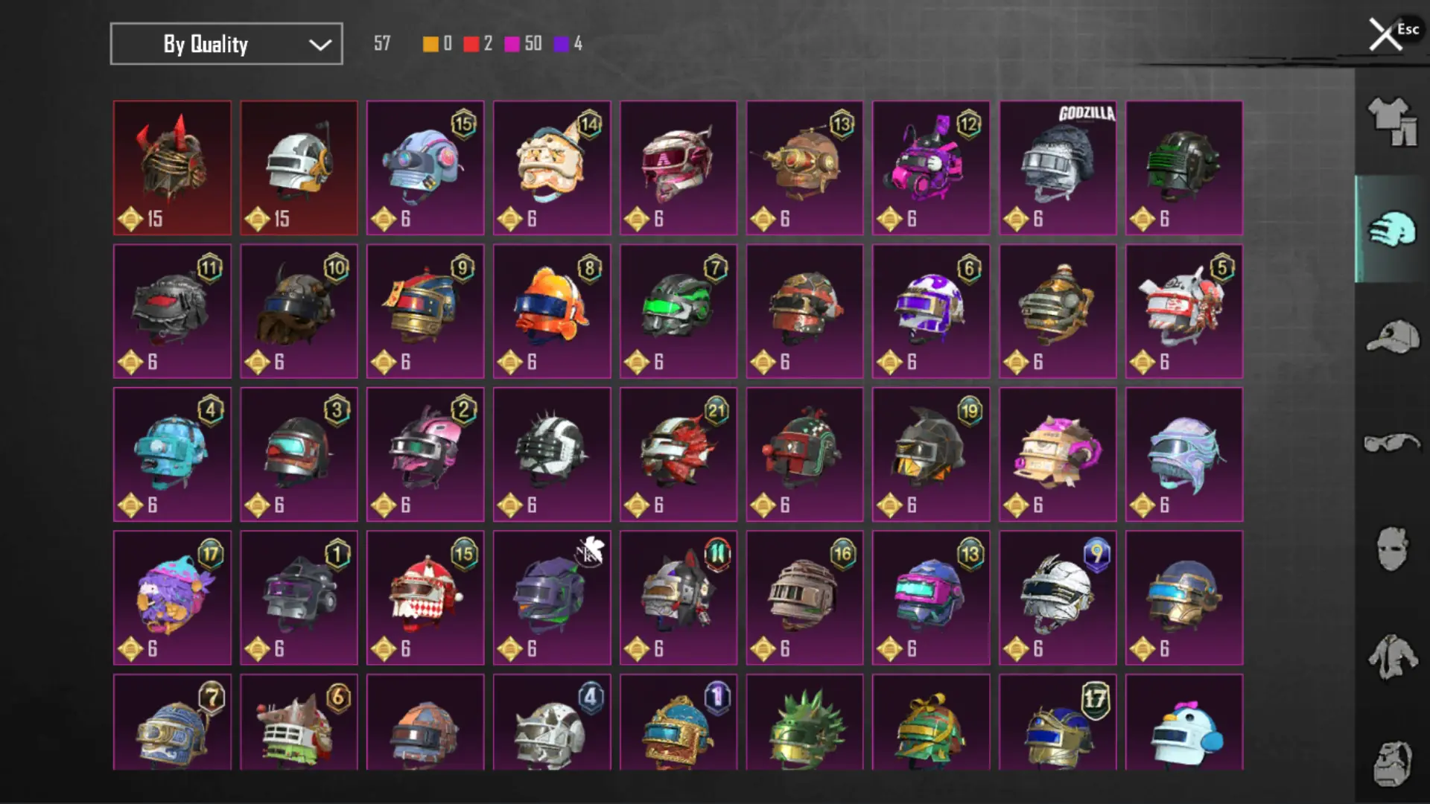Image resolution: width=1430 pixels, height=804 pixels.
Task: Select the red horned helmet costing 15
Action: (172, 168)
